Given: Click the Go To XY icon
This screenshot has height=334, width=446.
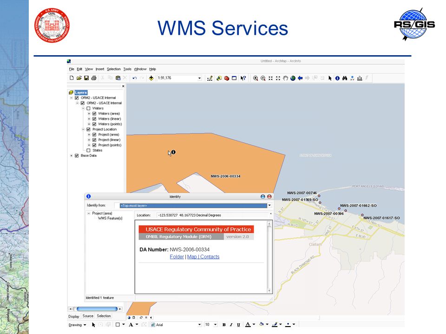Looking at the screenshot, I should [x=352, y=78].
